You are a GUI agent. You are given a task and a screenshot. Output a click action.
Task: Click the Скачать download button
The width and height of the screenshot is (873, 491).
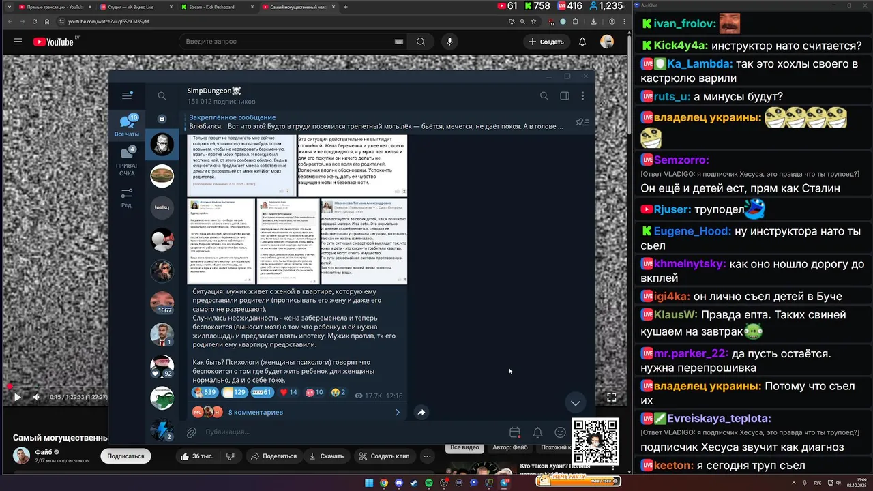tap(326, 456)
